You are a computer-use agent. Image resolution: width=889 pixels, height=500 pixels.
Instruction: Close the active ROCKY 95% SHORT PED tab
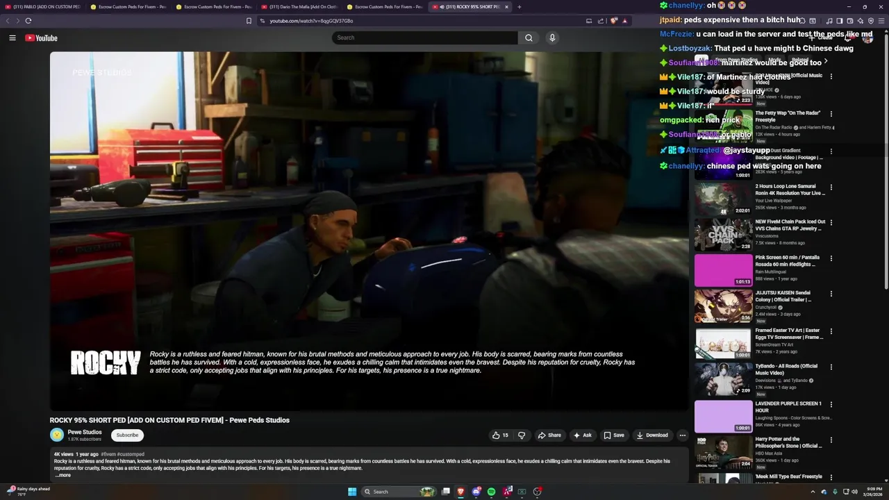tap(506, 7)
